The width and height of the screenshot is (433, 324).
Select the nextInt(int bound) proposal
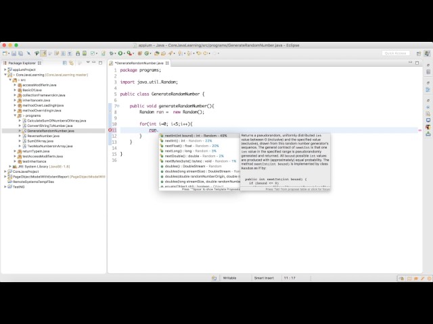tap(200, 136)
